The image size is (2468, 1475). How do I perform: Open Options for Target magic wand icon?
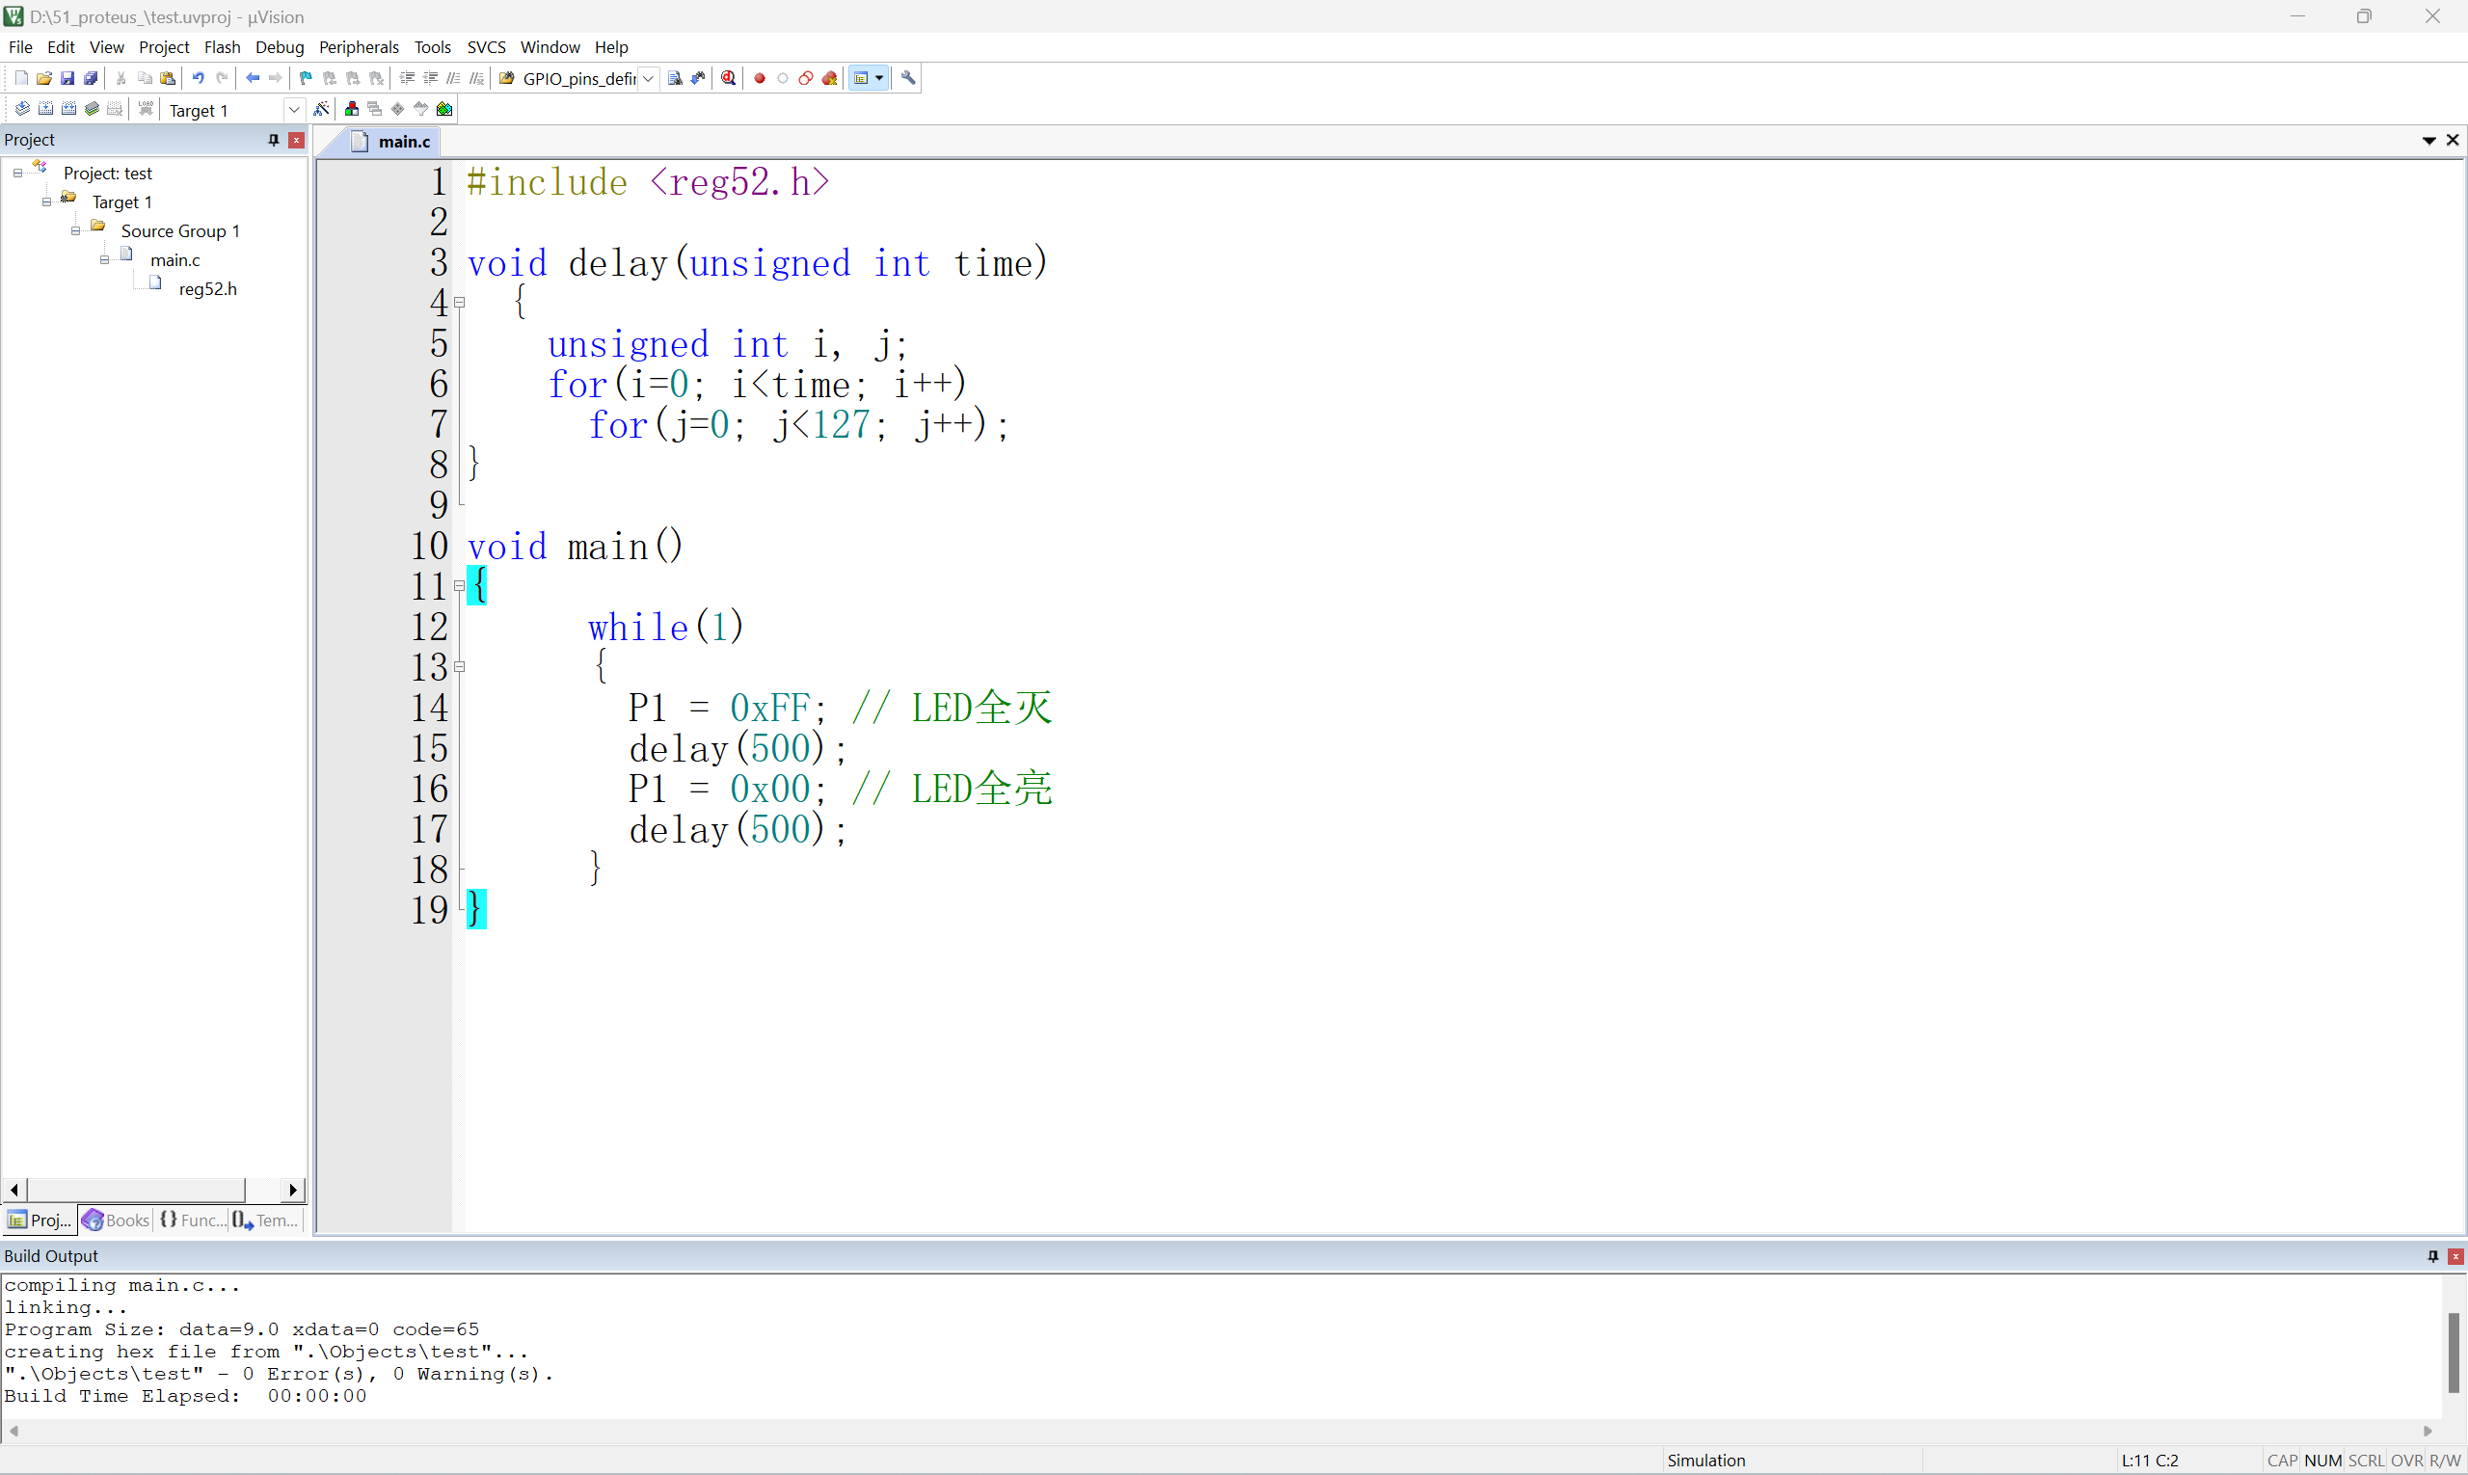pos(322,109)
